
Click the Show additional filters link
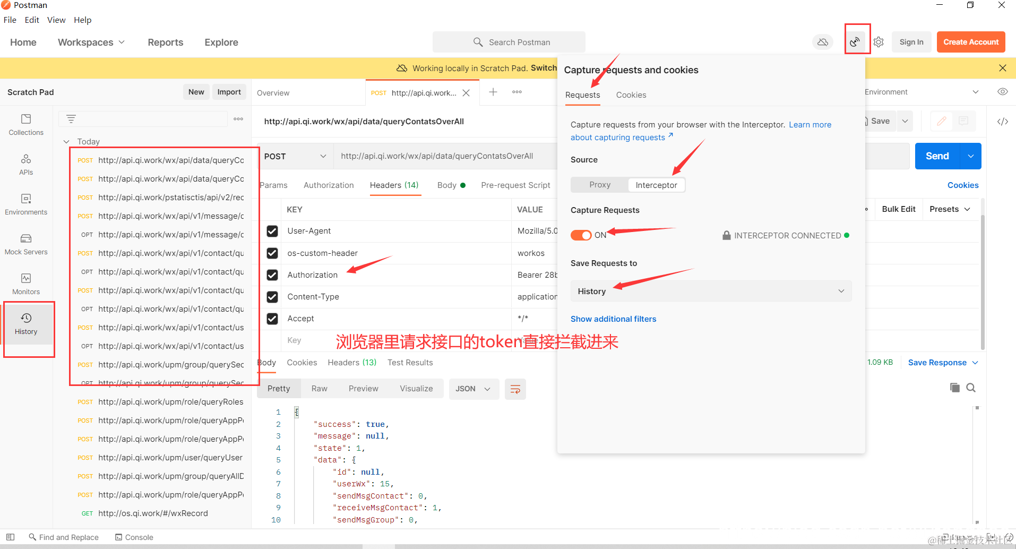pos(613,319)
